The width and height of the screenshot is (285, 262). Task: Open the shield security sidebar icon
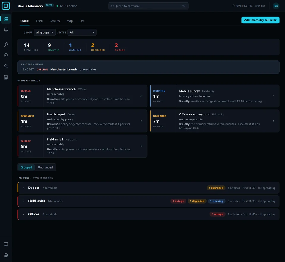tap(6, 55)
